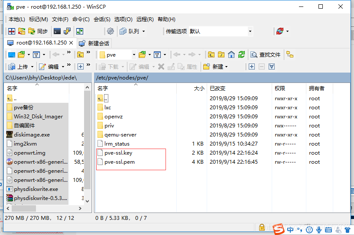Viewport: 354px width, 235px height.
Task: Click the local panel horizontal scrollbar right arrow
Action: pos(80,209)
